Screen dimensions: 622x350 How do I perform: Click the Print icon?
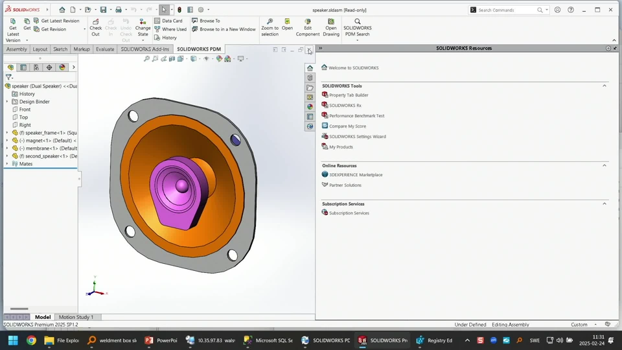(x=118, y=10)
